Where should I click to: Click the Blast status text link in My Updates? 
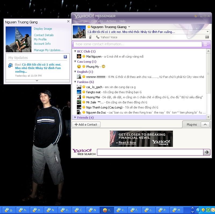38,68
